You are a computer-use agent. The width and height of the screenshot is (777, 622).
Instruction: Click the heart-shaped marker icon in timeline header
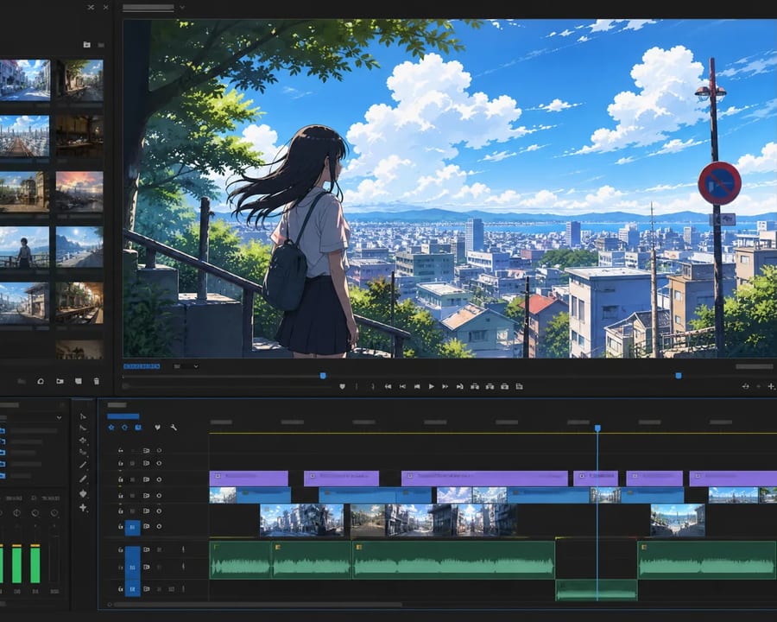coord(157,427)
